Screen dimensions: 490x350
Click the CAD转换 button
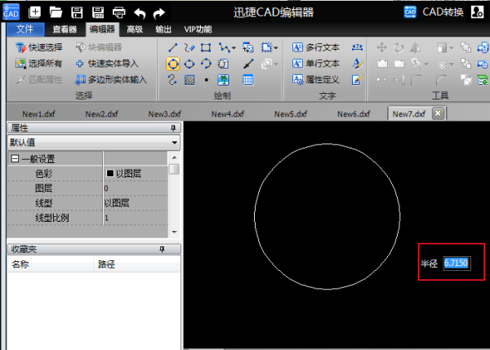pyautogui.click(x=434, y=11)
